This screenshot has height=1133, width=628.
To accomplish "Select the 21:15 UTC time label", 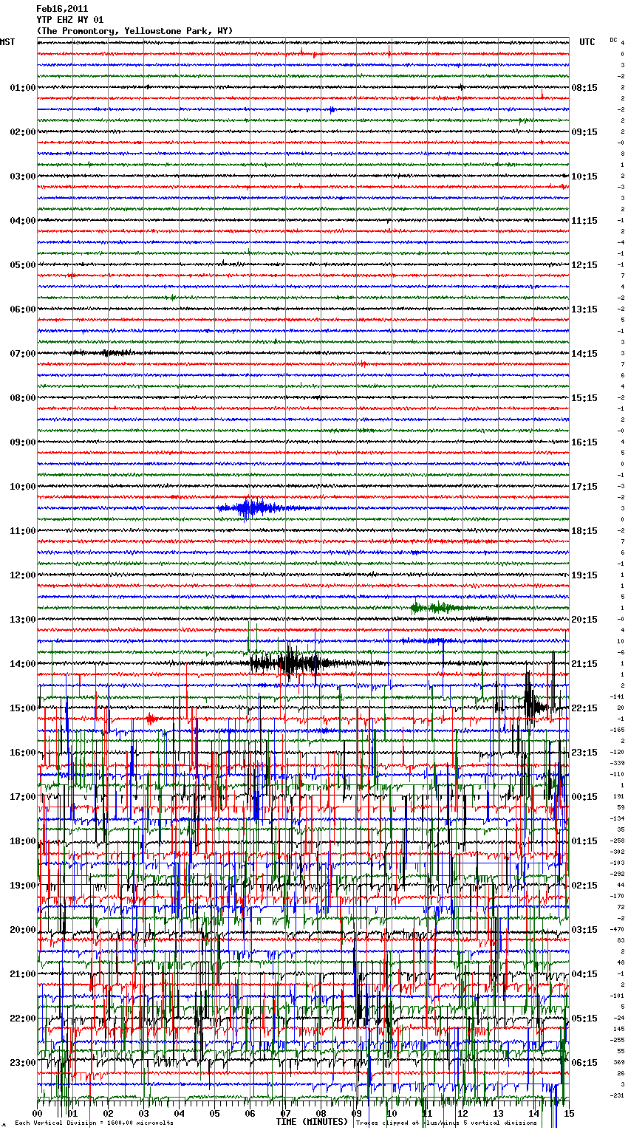I will [584, 664].
